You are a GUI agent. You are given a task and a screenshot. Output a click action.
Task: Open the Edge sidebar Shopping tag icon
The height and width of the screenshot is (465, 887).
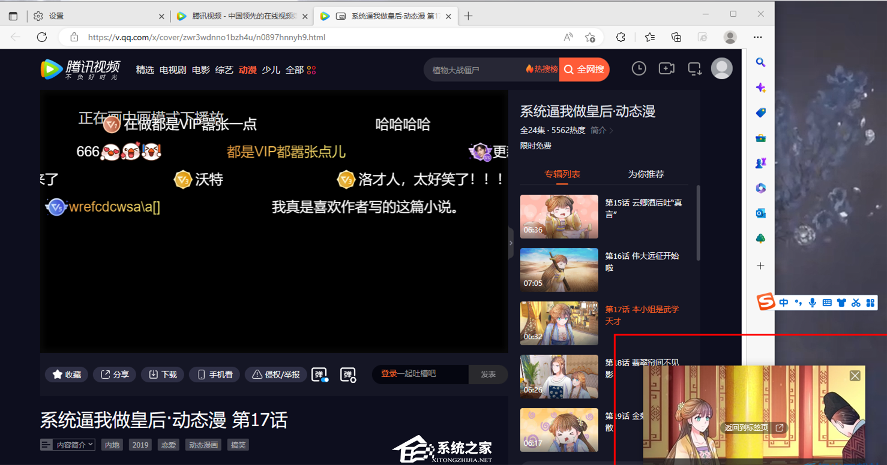[760, 113]
